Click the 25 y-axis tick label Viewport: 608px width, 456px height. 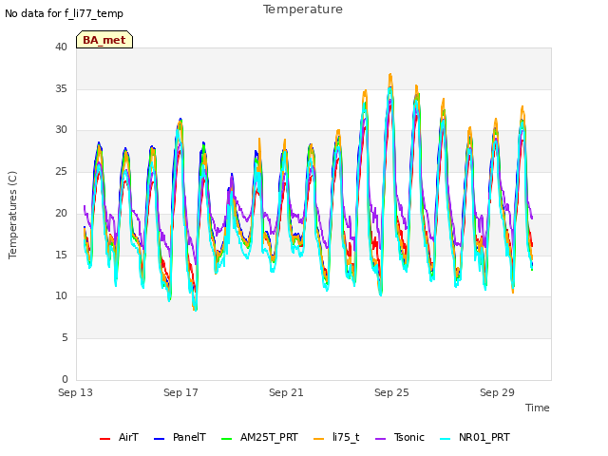click(x=61, y=171)
